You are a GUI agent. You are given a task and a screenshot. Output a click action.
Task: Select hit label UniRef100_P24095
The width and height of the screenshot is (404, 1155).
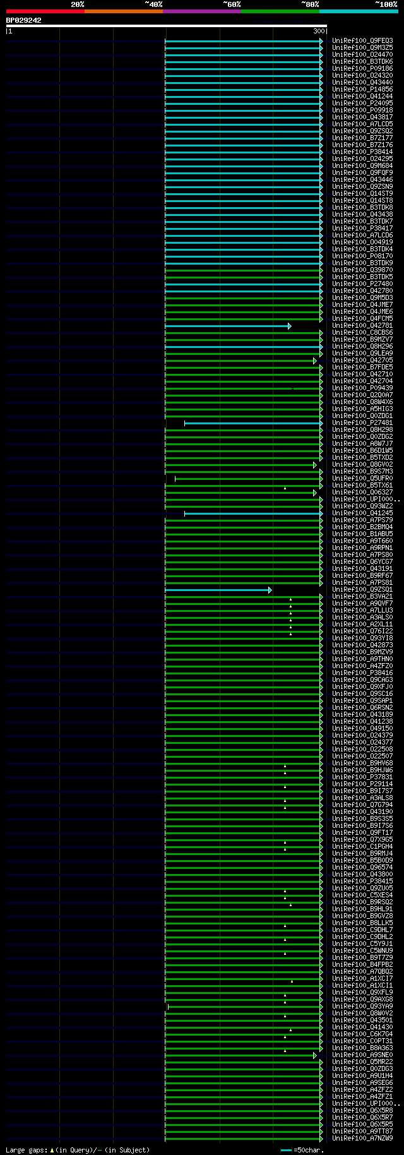coord(362,104)
